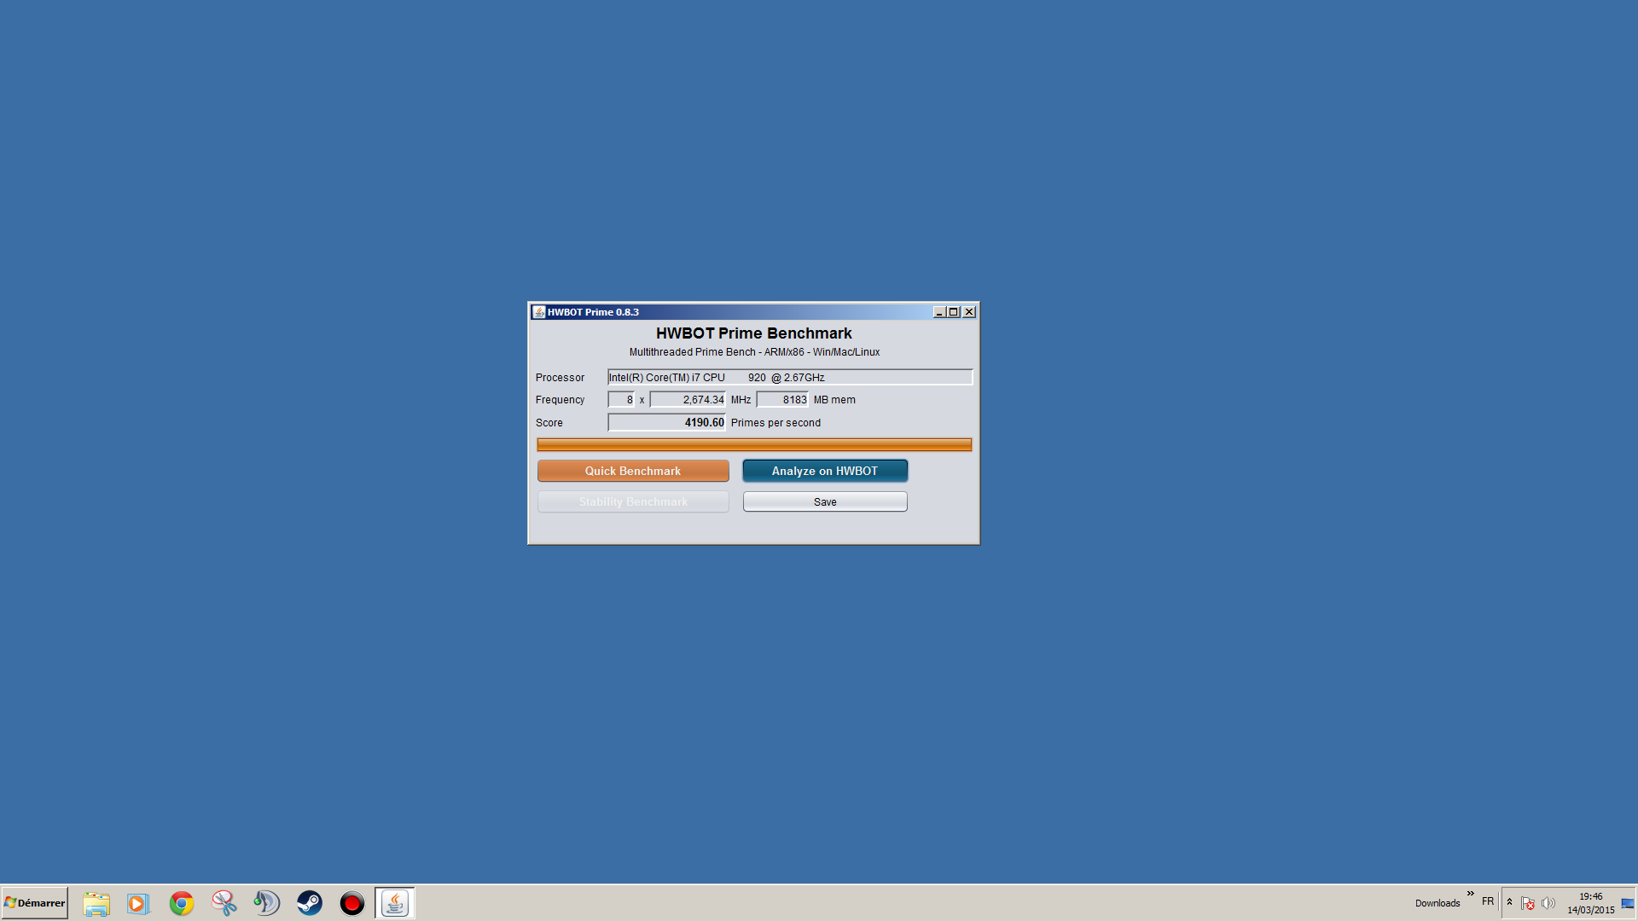Open the speaker-and-note audio app on the taskbar
This screenshot has height=921, width=1638.
click(x=267, y=903)
